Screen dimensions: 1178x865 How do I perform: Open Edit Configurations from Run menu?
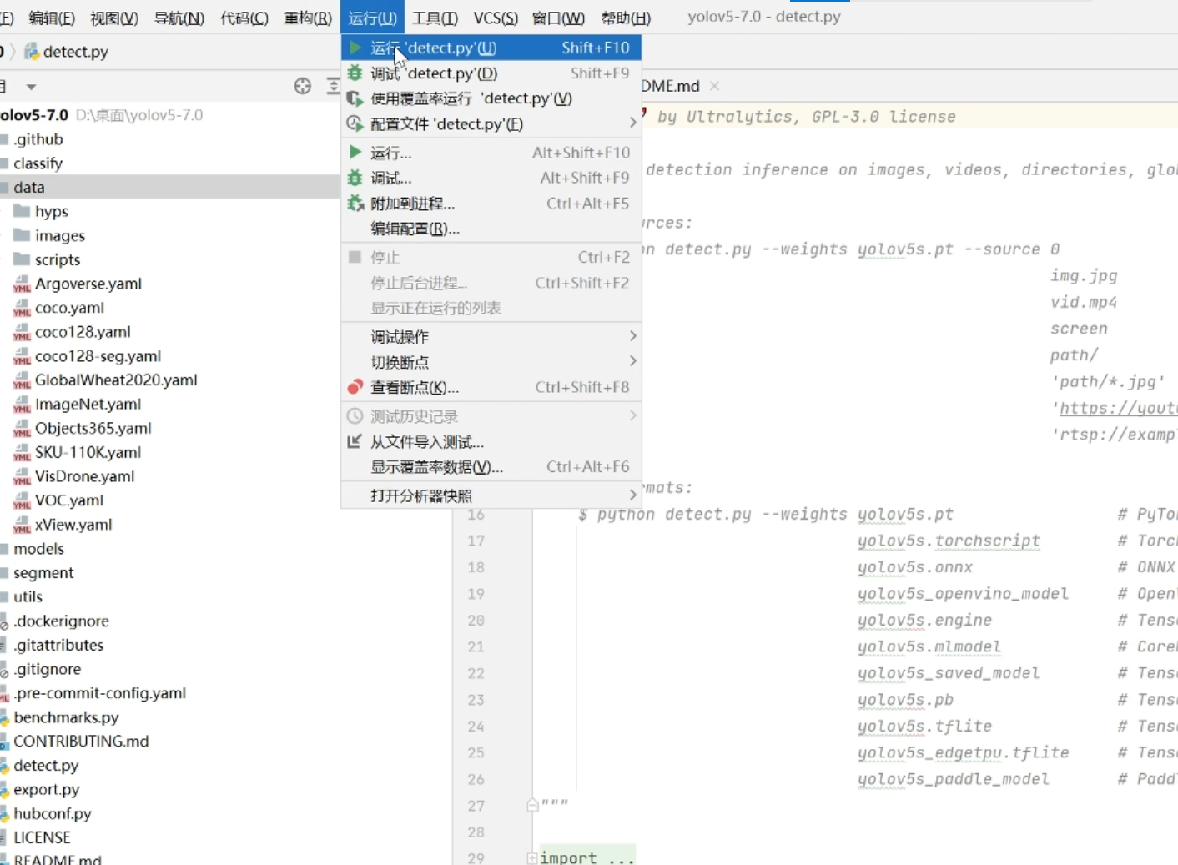(x=491, y=229)
